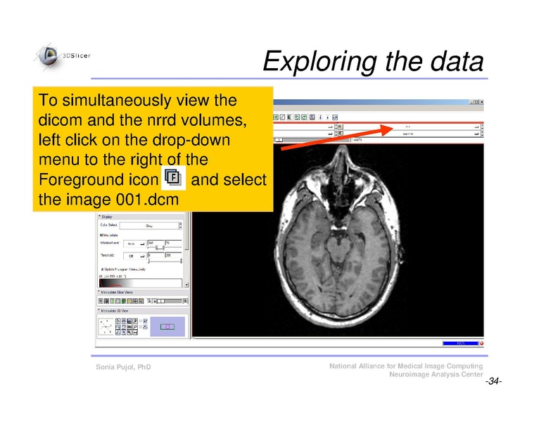Click first icon in Manipulate Slice Views row
The image size is (546, 422).
[101, 301]
